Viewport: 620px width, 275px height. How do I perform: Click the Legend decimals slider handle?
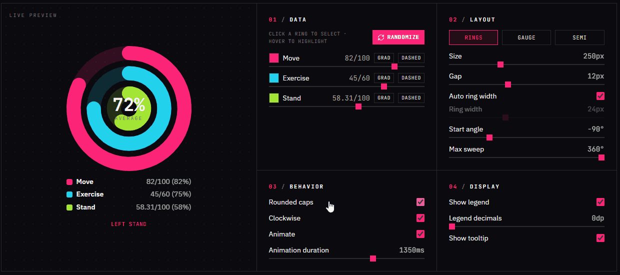[452, 226]
